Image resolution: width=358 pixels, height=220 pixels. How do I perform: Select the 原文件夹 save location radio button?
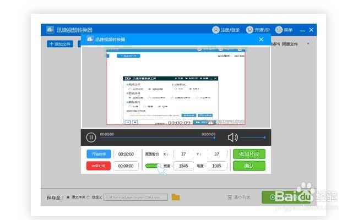(x=68, y=197)
